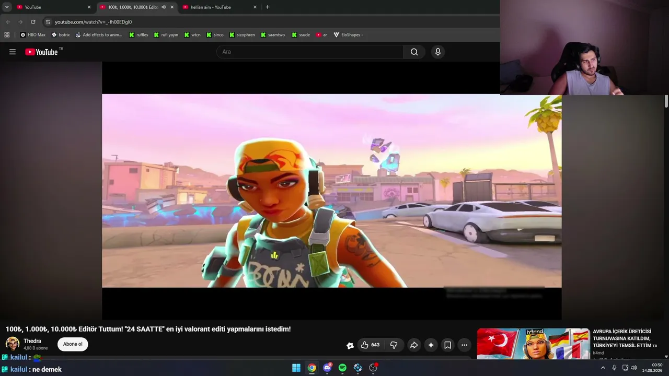Open the sinco bookmark
This screenshot has height=376, width=669.
coord(215,35)
